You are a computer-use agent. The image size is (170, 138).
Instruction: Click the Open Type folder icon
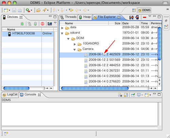[x=38, y=10]
